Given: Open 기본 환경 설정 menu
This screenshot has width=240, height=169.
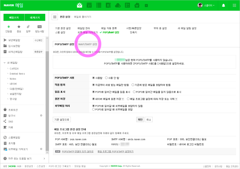Looking at the screenshot, I should 63,28.
